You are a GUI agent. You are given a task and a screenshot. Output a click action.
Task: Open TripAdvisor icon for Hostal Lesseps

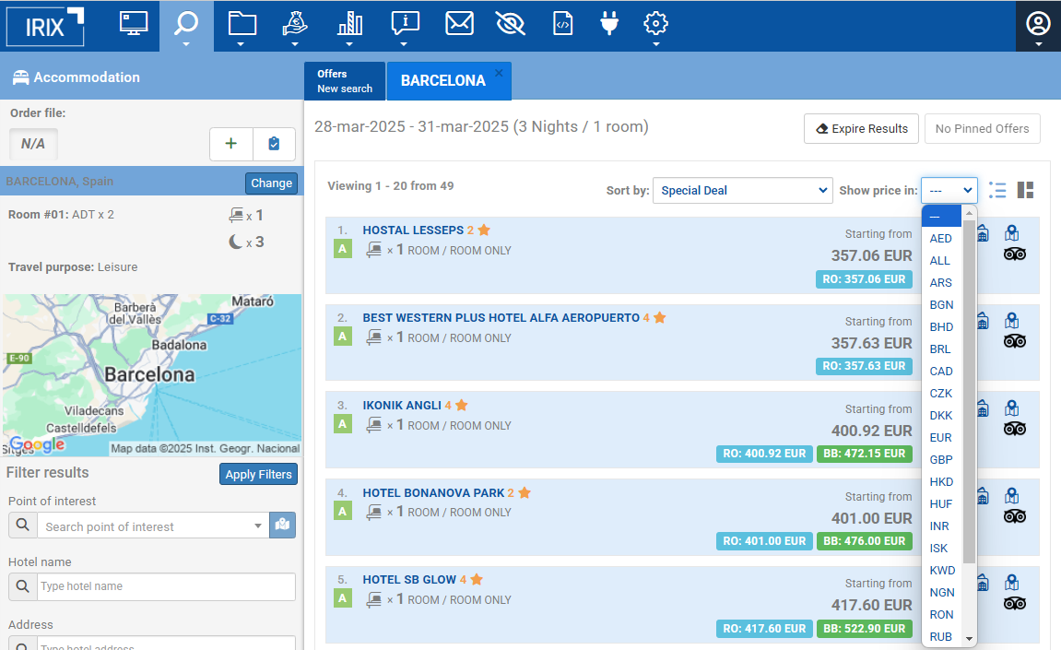(x=1014, y=254)
